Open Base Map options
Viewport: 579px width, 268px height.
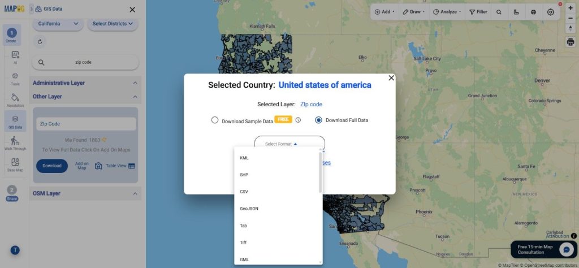15,165
